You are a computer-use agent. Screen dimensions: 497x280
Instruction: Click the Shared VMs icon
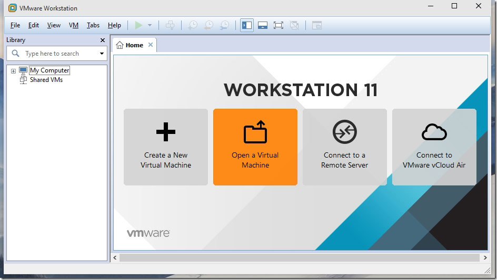point(24,80)
